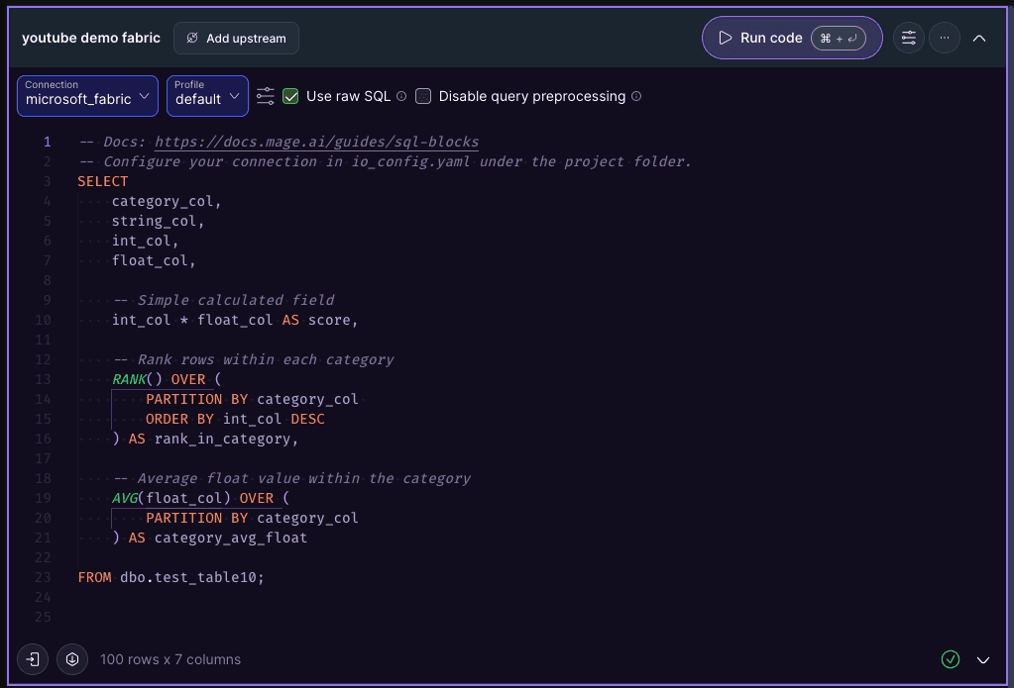Click the download output icon at the bottom
The width and height of the screenshot is (1014, 688).
[72, 659]
